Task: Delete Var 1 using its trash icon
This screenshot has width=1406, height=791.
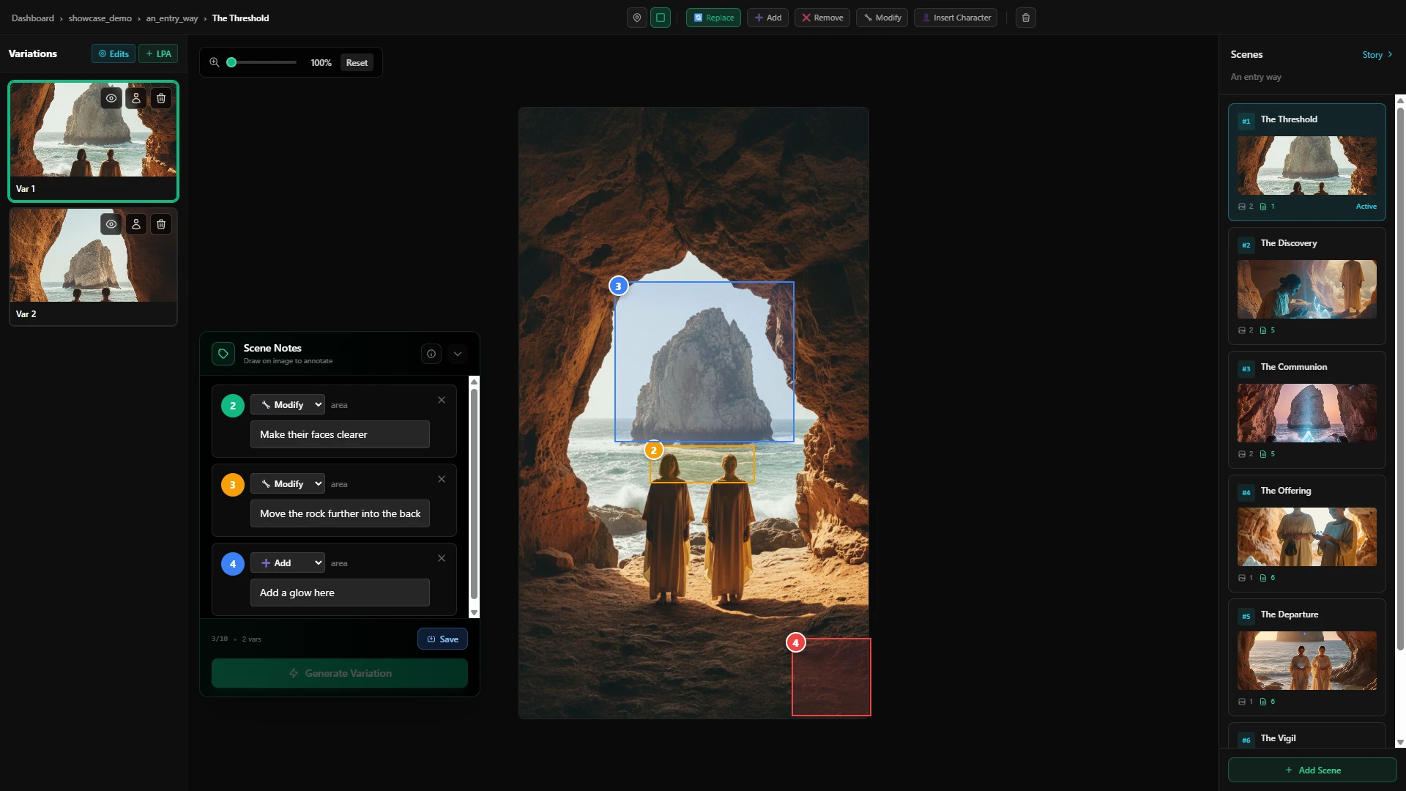Action: click(161, 98)
